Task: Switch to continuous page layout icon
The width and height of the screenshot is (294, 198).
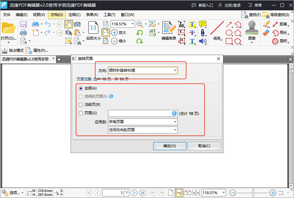Action: point(179,193)
